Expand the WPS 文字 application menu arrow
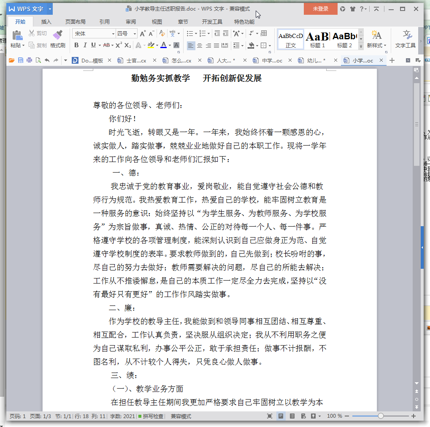Viewport: 430px width, 427px height. click(50, 8)
